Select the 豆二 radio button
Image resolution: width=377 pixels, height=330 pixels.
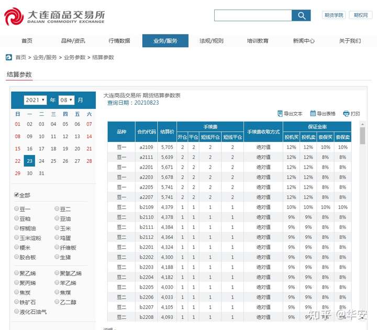(57, 208)
